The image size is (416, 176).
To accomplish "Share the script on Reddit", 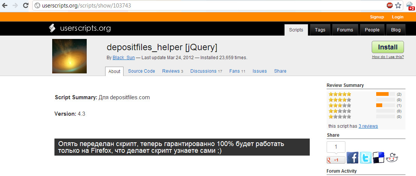I will (392, 158).
